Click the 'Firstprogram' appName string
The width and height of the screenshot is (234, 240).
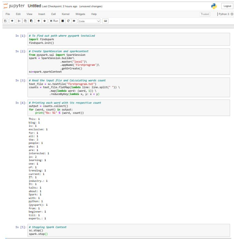pyautogui.click(x=85, y=65)
